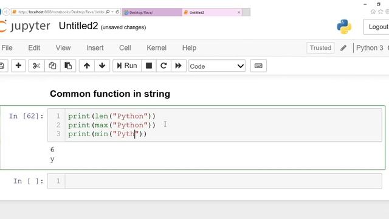
Task: Click the In [62]: cell prompt
Action: pos(26,116)
